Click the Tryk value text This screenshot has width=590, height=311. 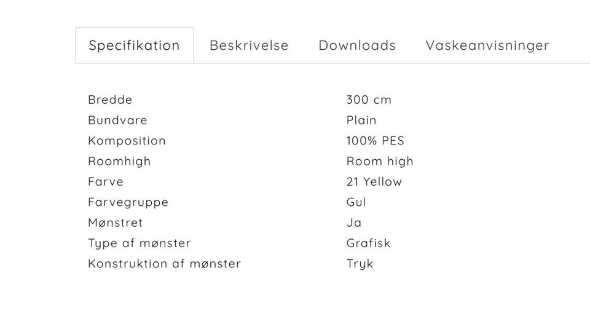(x=360, y=264)
